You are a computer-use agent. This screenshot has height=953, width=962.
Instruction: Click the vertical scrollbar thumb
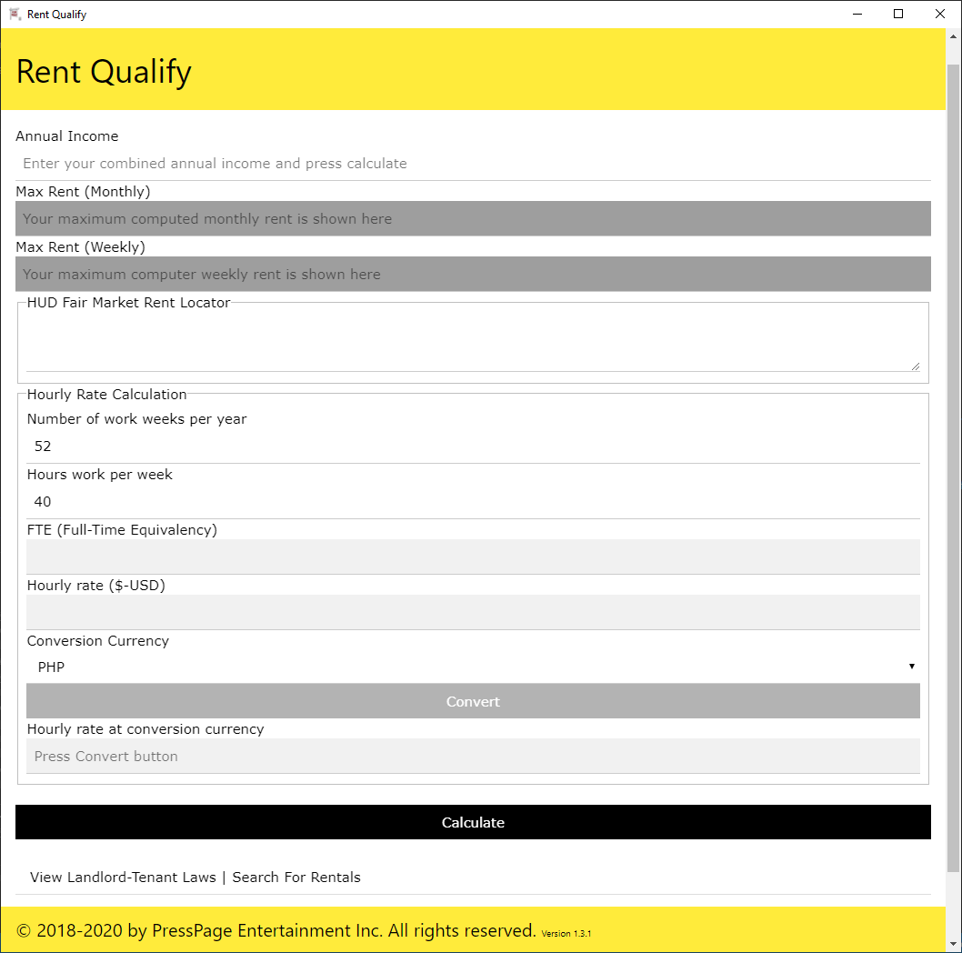(x=953, y=467)
